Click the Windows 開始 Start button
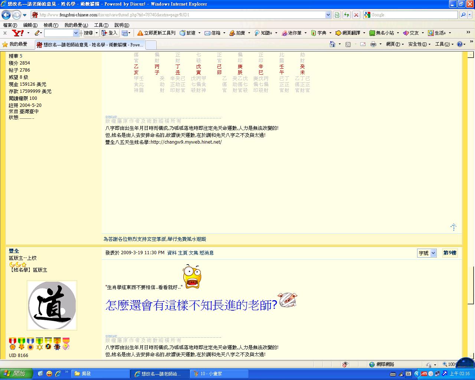Viewport: 475px width, 380px height. (x=16, y=374)
